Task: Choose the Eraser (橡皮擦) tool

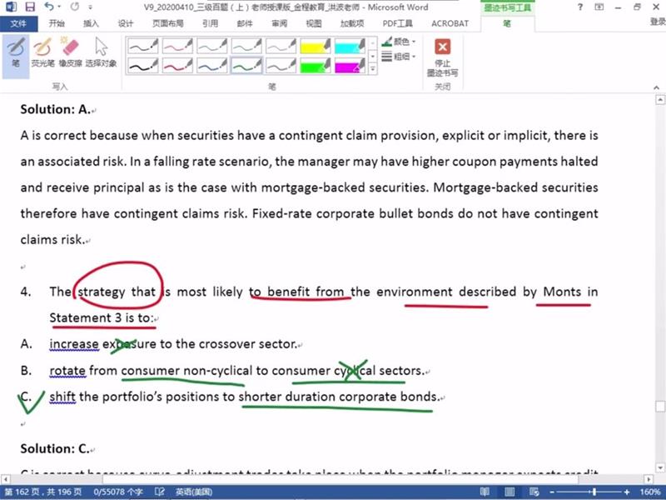Action: (x=70, y=52)
